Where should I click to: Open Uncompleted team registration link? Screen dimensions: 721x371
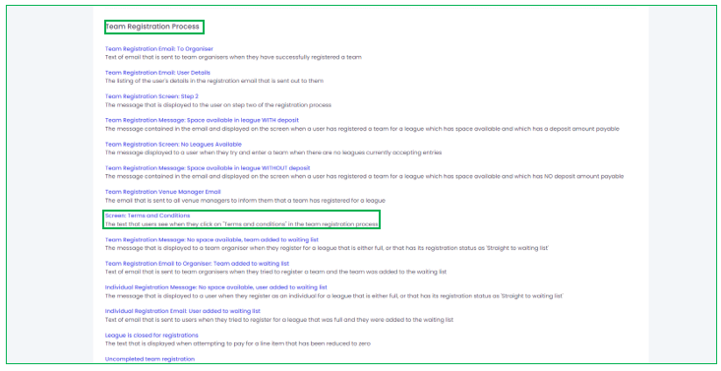pyautogui.click(x=150, y=359)
